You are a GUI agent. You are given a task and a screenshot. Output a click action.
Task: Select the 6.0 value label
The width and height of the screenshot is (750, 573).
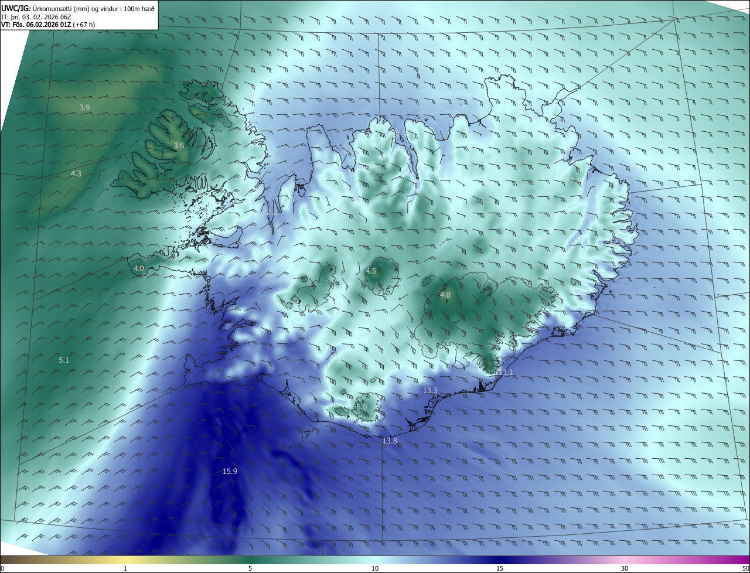(361, 407)
